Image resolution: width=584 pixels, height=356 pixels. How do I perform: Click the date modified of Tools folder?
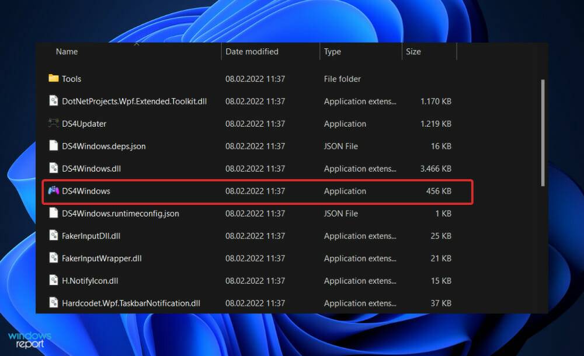pos(255,79)
